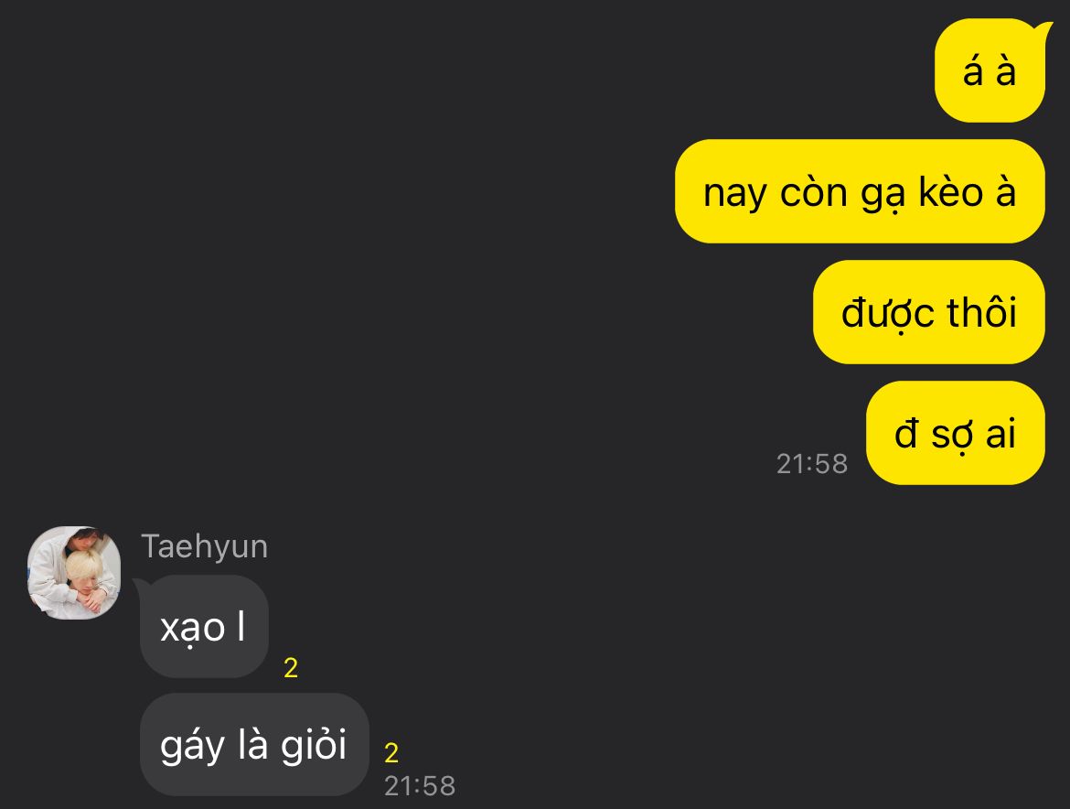Click the 21:58 timestamp under Taehyun's messages
This screenshot has height=809, width=1070.
click(420, 786)
